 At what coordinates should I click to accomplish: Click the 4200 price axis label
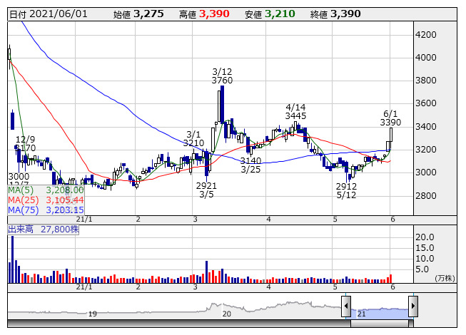coord(425,35)
